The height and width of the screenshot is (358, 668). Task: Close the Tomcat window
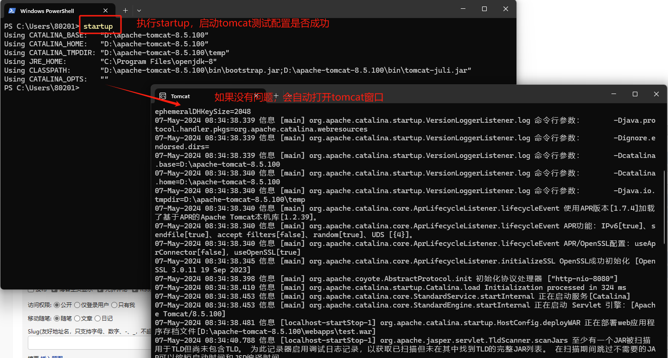[656, 94]
